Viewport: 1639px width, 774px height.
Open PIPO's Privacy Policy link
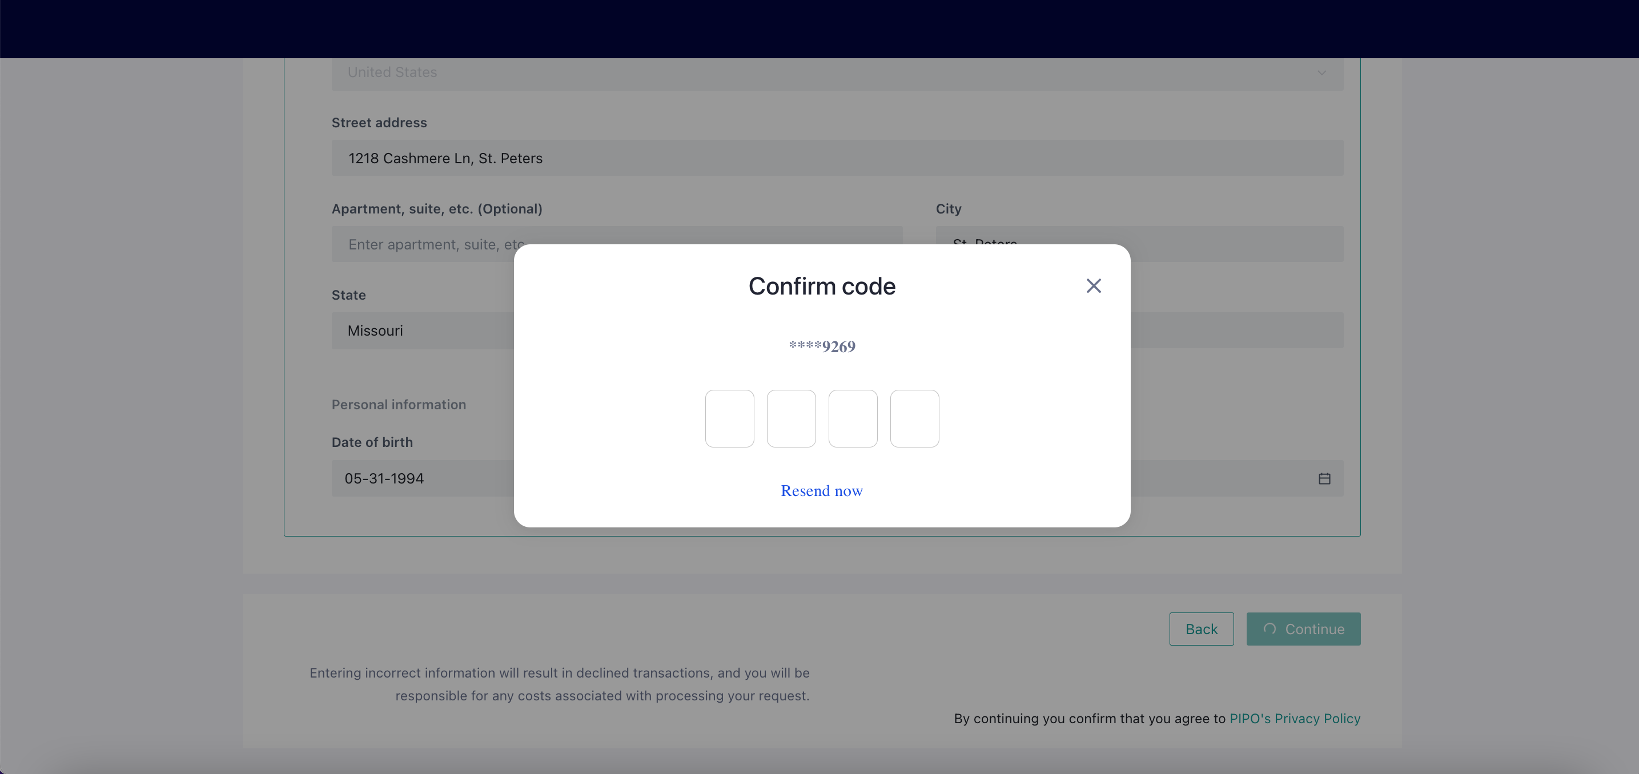click(x=1294, y=718)
